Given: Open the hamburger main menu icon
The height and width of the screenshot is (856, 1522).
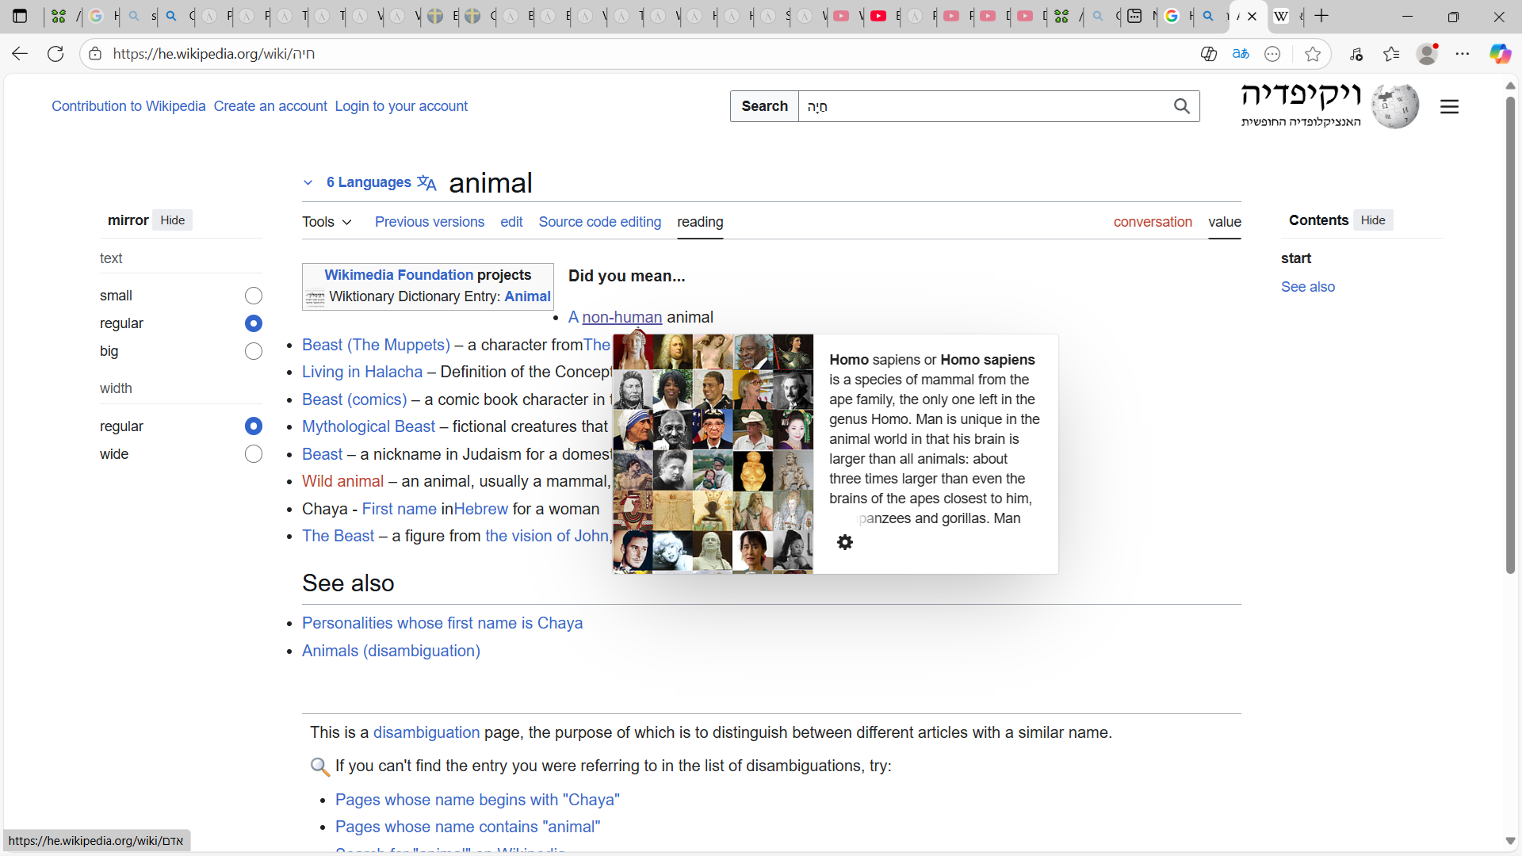Looking at the screenshot, I should 1449,106.
